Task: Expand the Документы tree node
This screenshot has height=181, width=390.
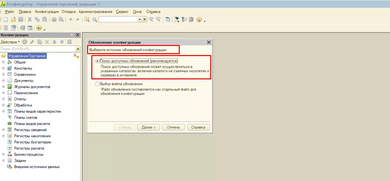Action: (3, 81)
